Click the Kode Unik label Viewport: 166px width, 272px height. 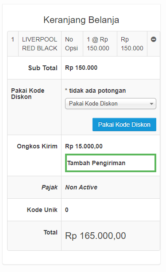click(42, 210)
